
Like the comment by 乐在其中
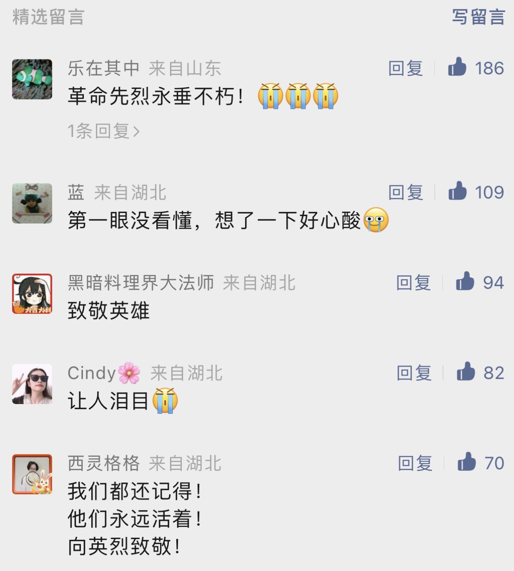click(457, 67)
